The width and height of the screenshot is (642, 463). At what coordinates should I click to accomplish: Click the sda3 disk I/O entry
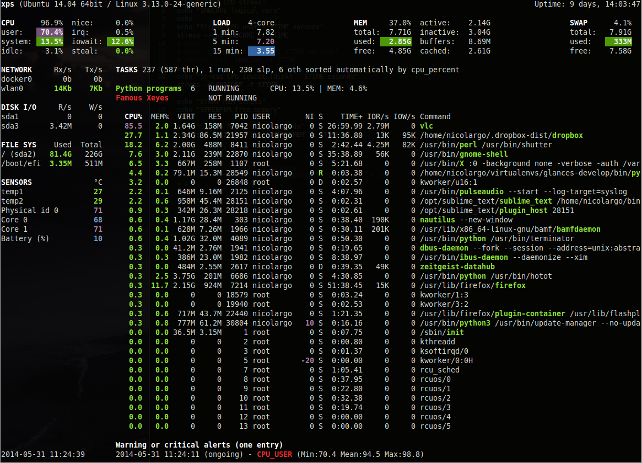tap(10, 126)
